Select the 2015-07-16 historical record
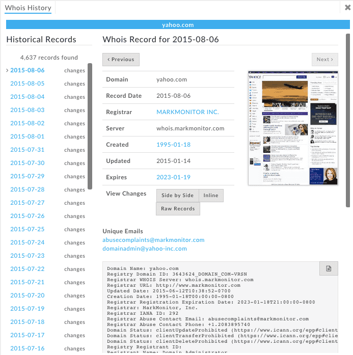 pyautogui.click(x=28, y=348)
